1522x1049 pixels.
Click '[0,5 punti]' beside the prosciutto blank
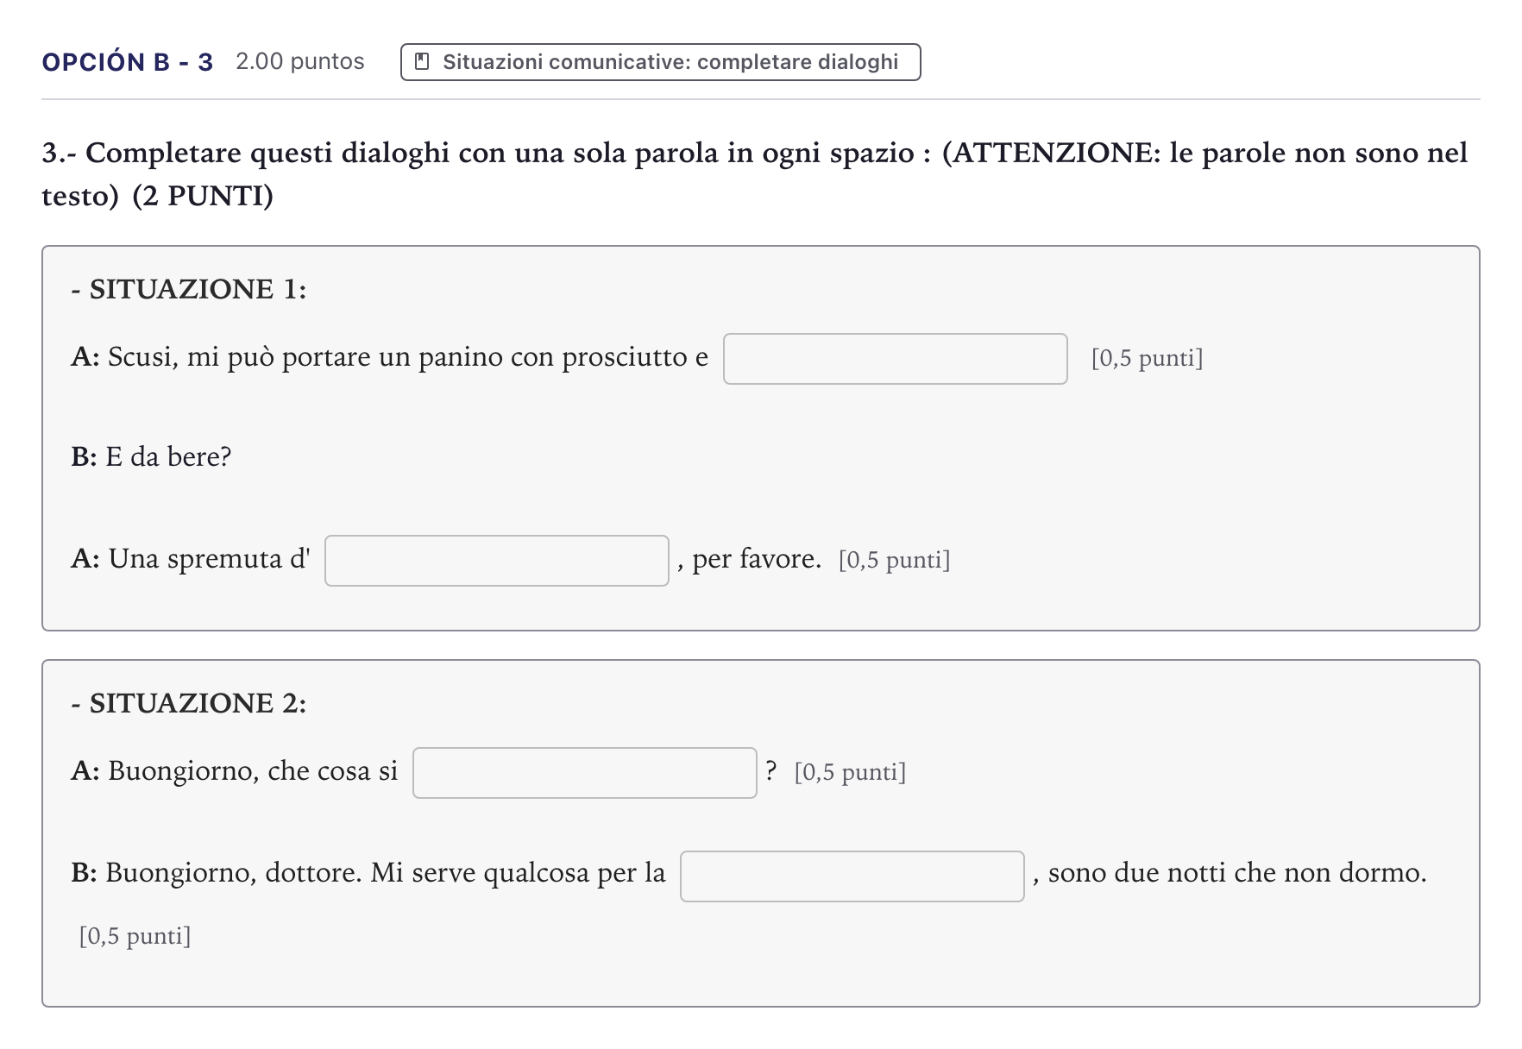[1147, 358]
